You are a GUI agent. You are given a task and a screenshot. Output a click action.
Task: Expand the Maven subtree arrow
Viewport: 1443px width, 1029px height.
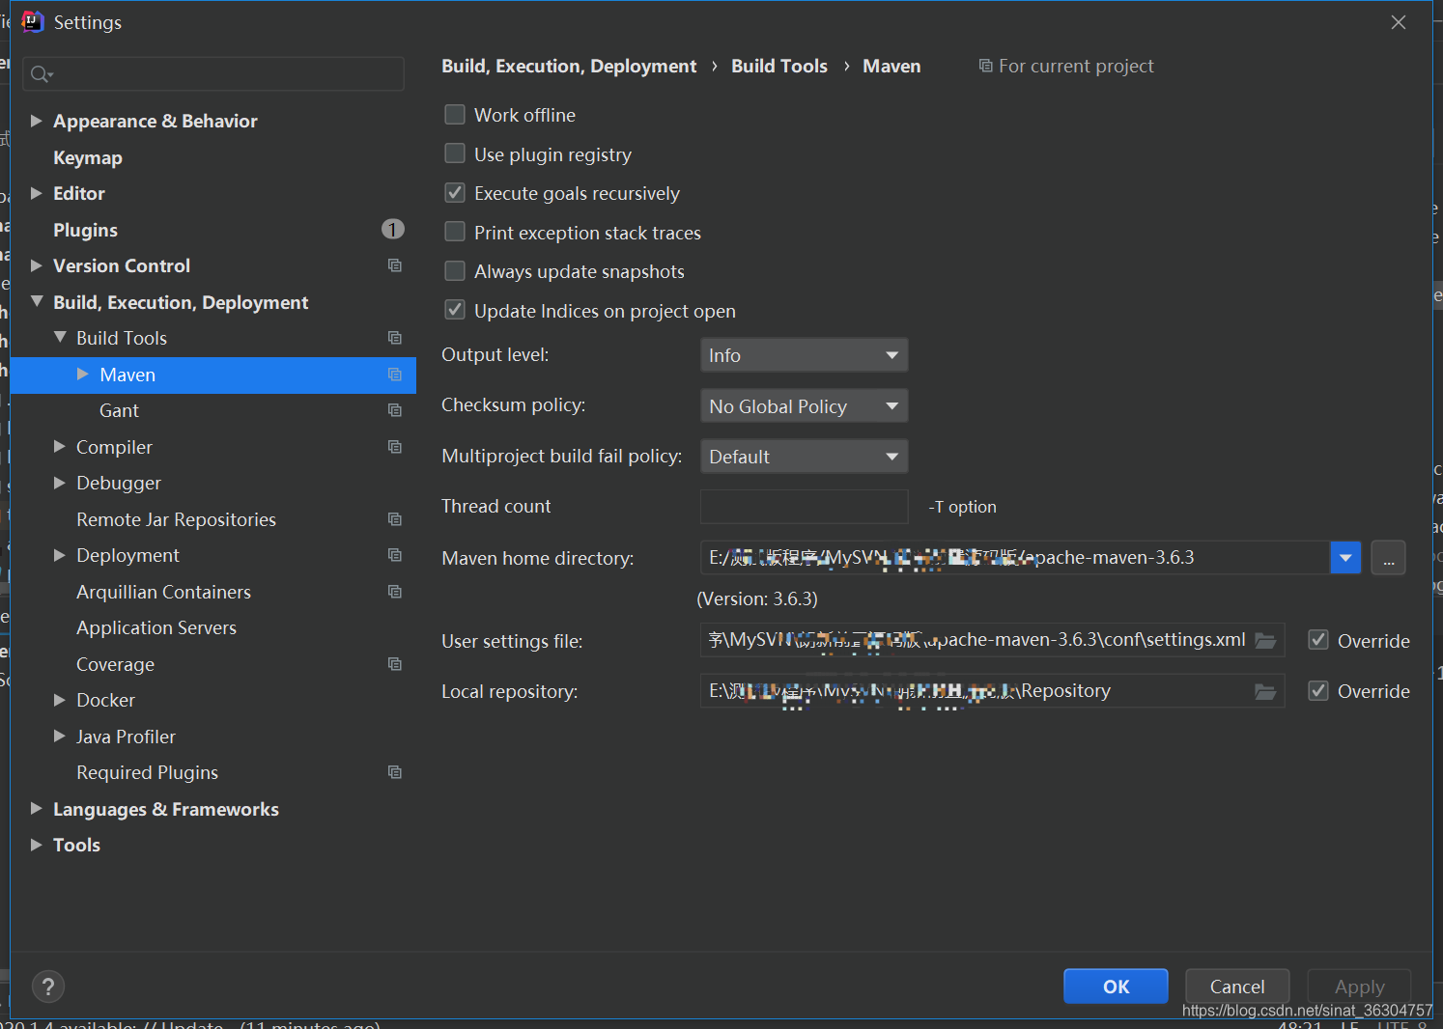coord(83,375)
